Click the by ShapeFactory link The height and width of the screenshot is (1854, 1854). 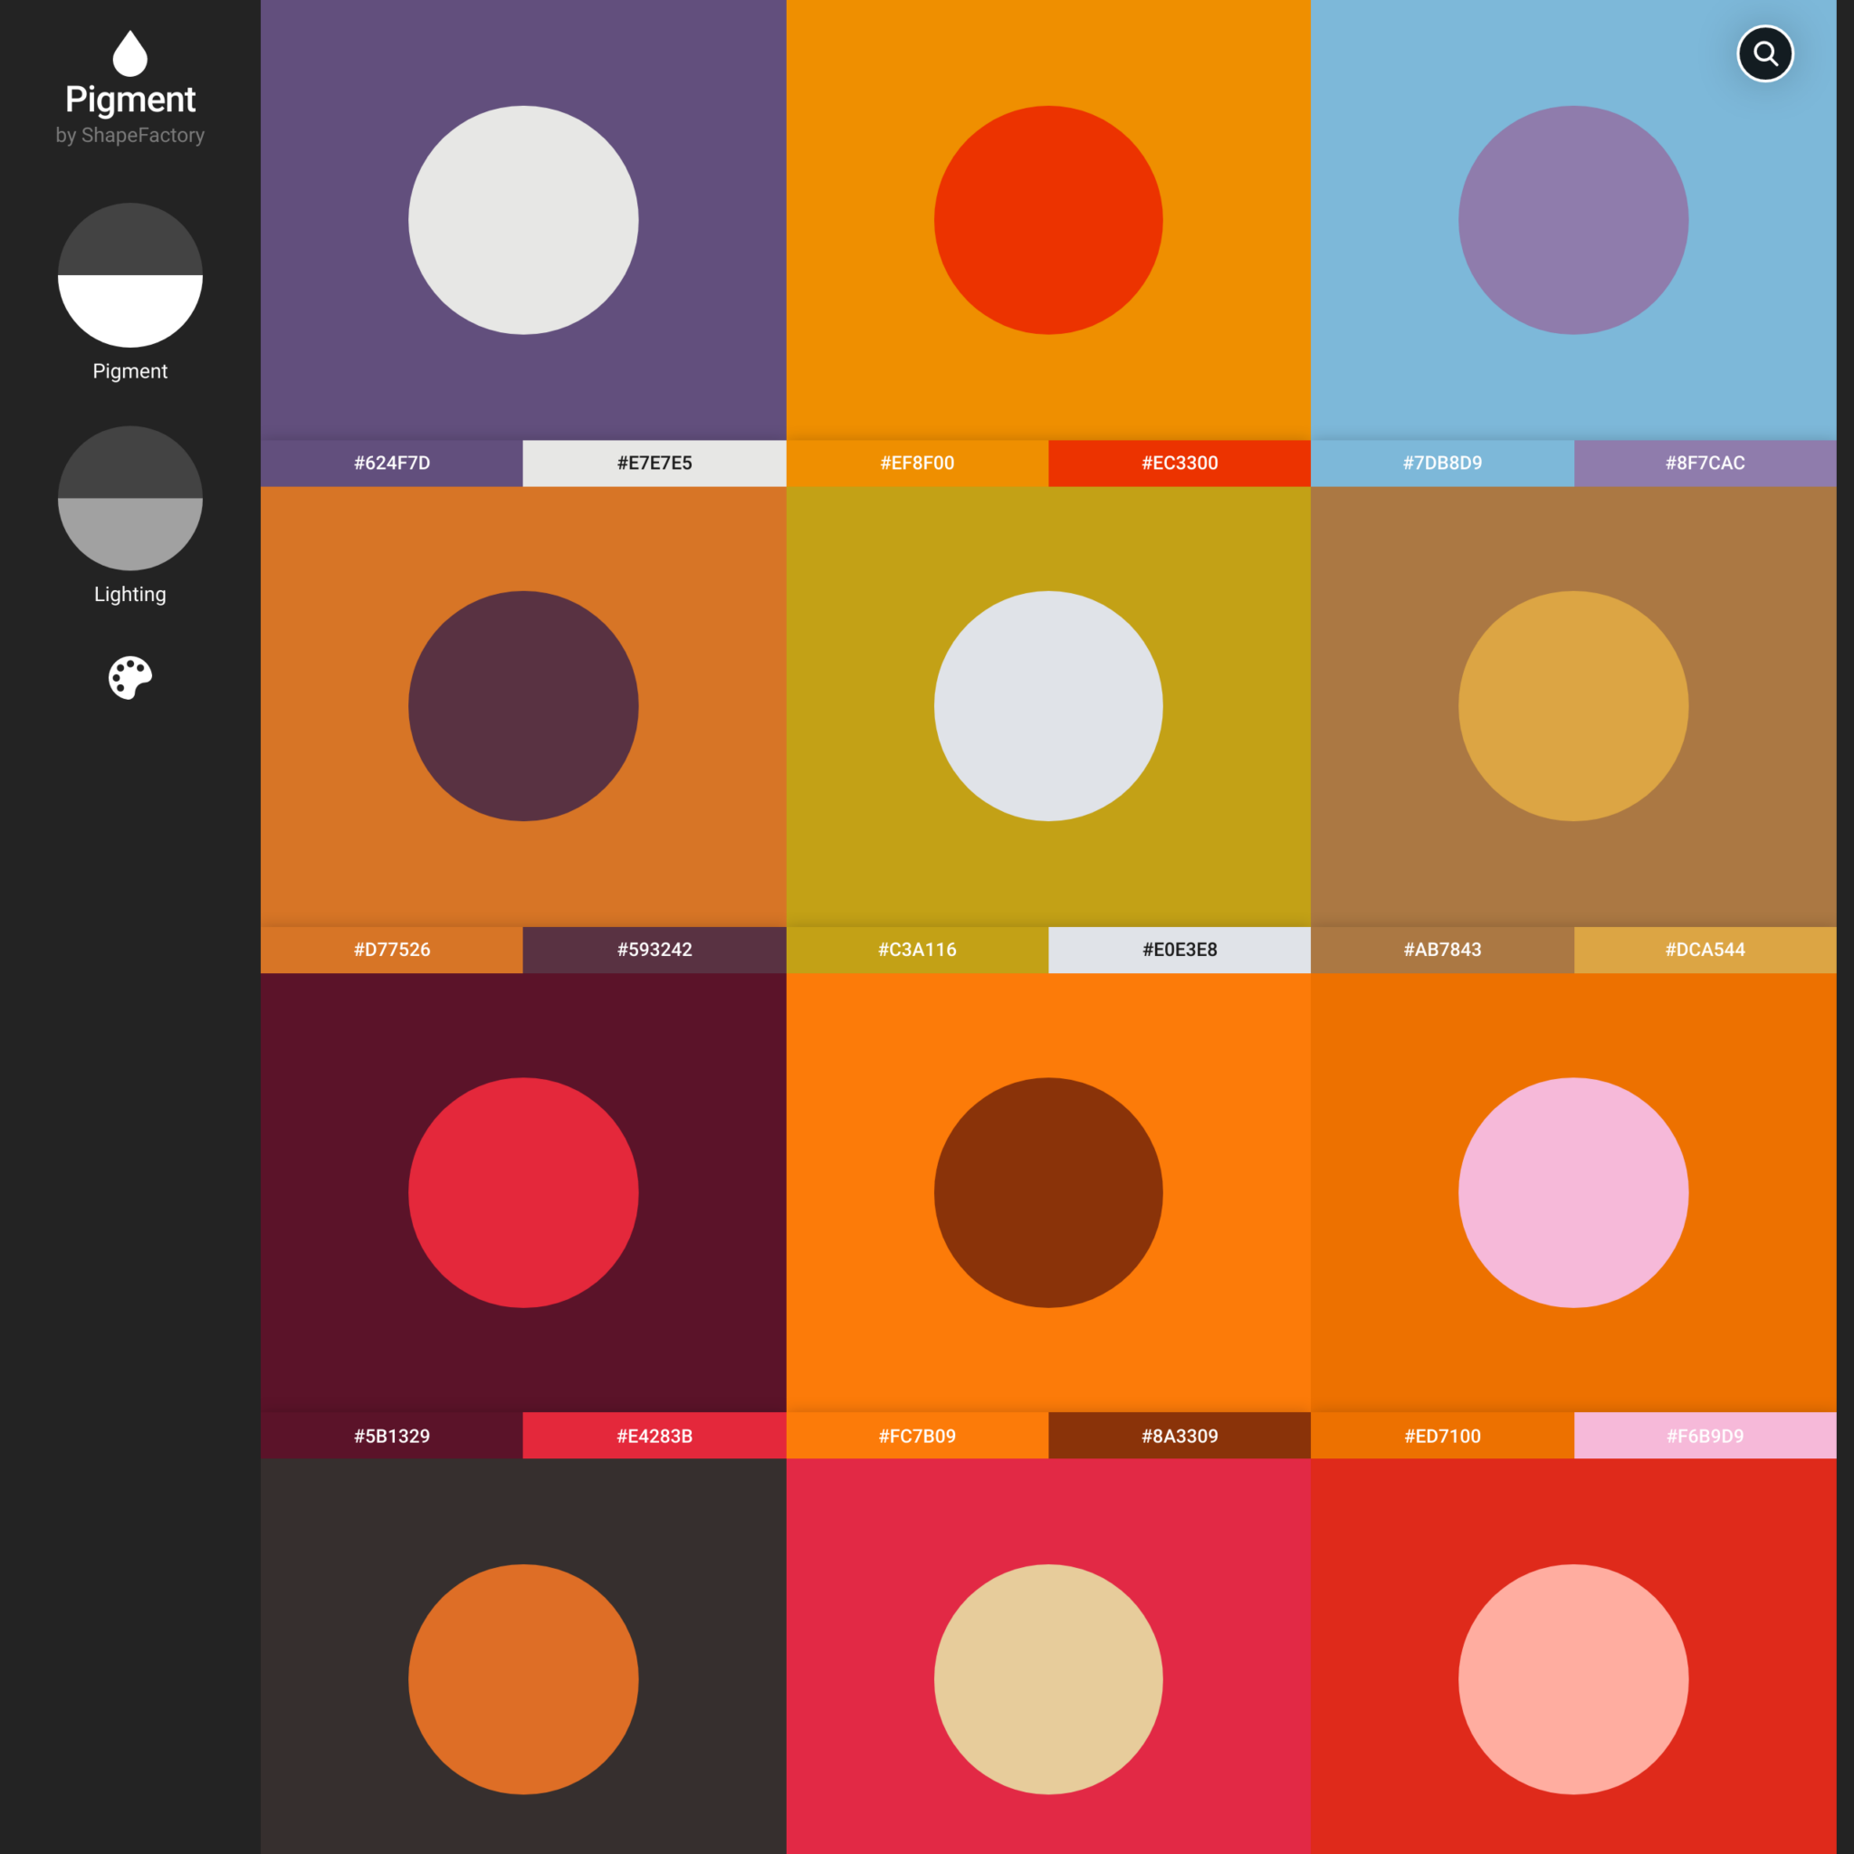pos(129,135)
